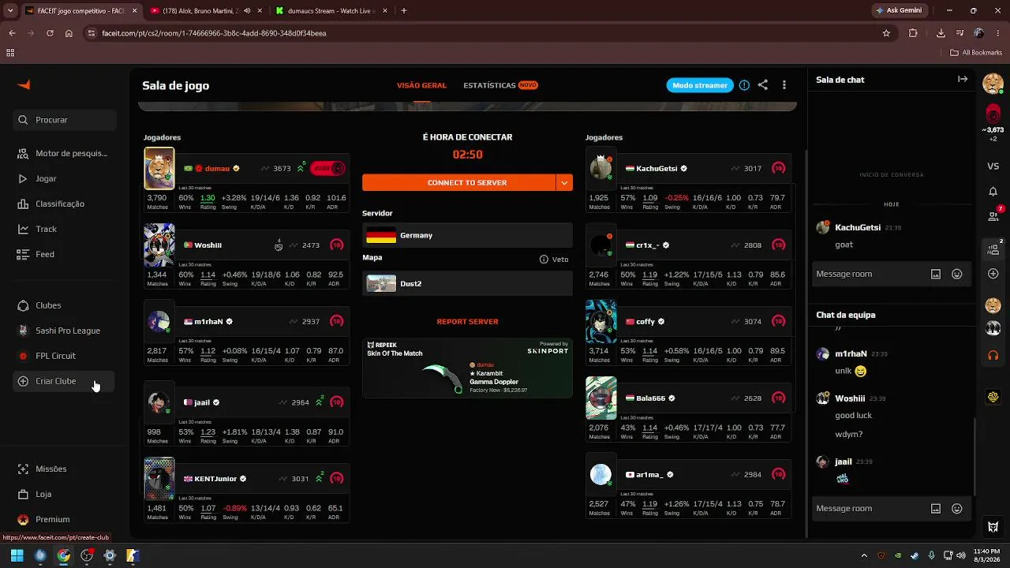Reload the FACEIT page
This screenshot has height=568, width=1010.
(x=50, y=33)
